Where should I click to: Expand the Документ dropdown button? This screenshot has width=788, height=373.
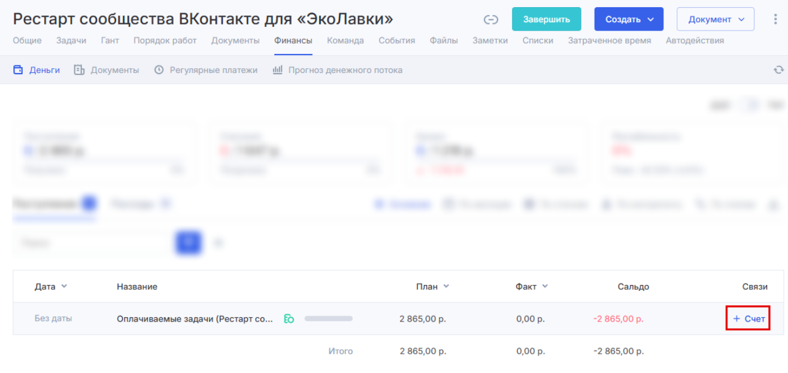point(716,19)
